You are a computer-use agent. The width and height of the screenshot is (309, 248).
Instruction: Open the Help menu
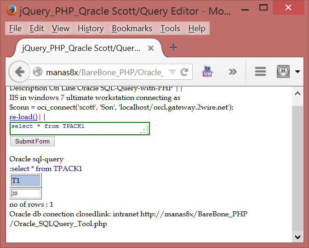[197, 28]
